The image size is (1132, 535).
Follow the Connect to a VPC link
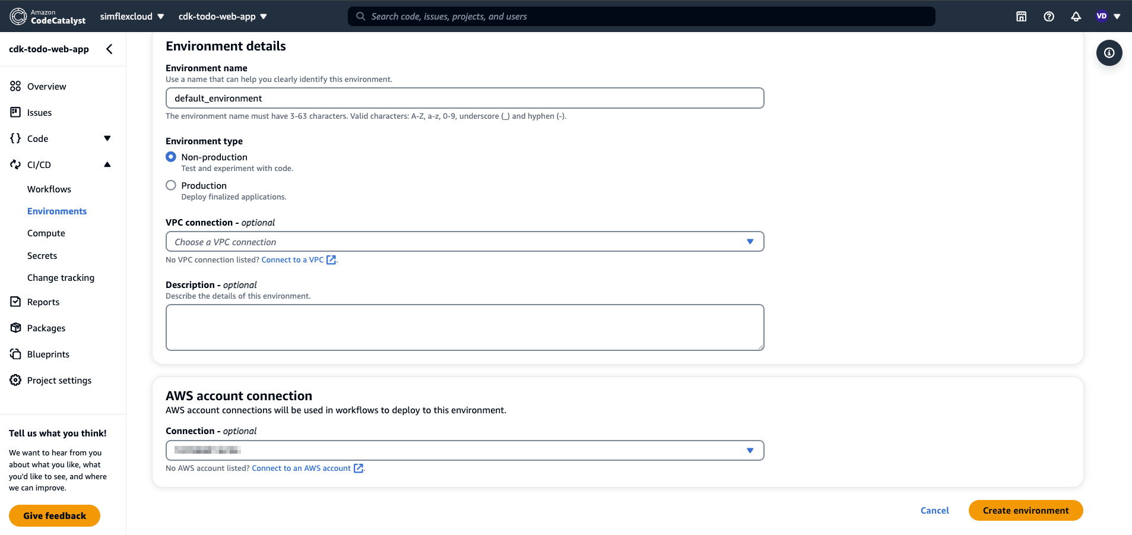[x=299, y=260]
